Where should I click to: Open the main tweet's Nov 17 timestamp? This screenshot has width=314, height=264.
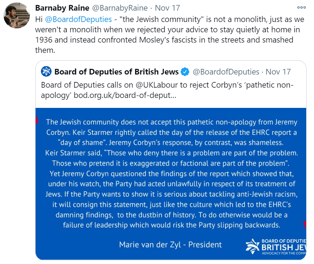[169, 8]
